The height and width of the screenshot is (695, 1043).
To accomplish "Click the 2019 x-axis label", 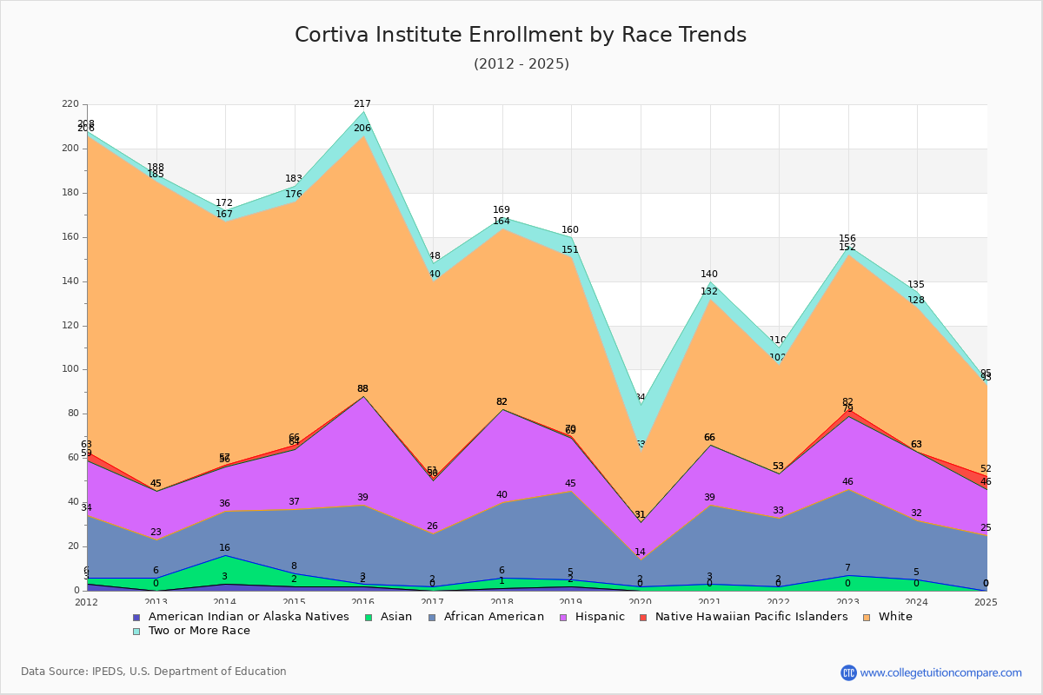I will pyautogui.click(x=571, y=602).
